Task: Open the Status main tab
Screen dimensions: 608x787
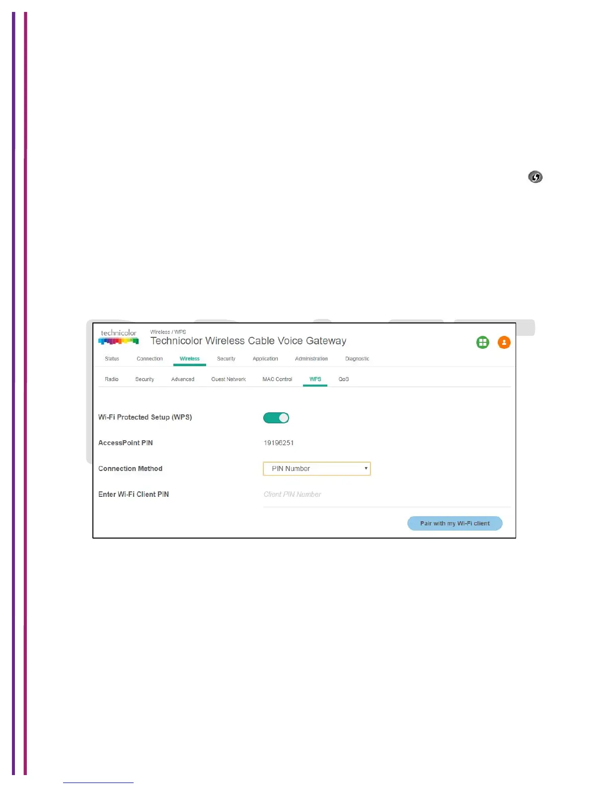Action: pos(112,359)
